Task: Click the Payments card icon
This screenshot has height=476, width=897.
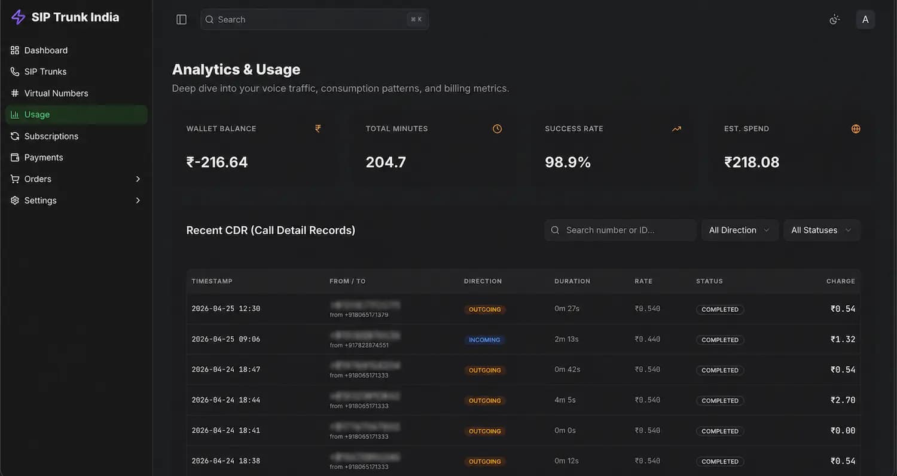Action: [15, 158]
